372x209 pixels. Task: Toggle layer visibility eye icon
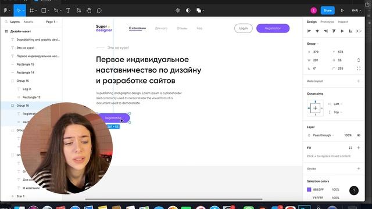coord(359,135)
